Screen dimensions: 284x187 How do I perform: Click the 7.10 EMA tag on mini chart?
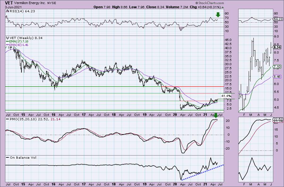(277, 67)
